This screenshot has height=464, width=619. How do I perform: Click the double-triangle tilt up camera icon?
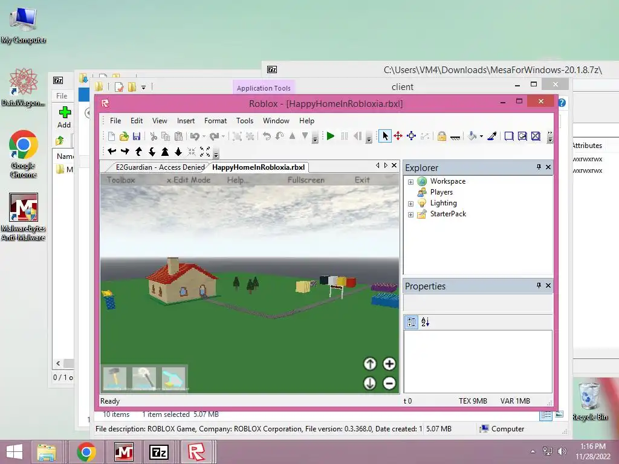(x=165, y=152)
